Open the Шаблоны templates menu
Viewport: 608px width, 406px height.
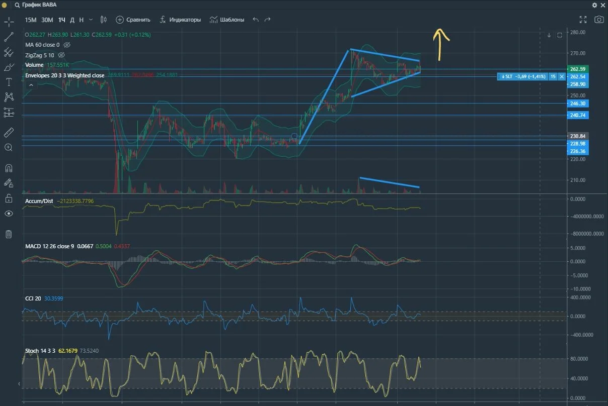click(227, 20)
